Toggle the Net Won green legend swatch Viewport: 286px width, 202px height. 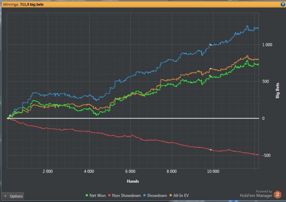(87, 195)
